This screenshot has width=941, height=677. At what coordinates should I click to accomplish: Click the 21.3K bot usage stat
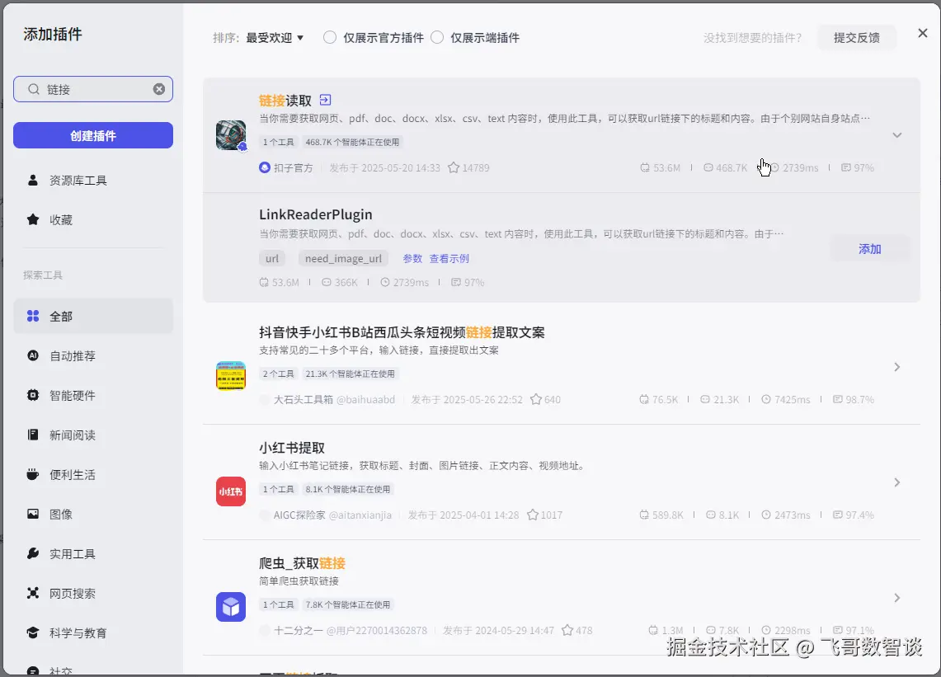pos(719,400)
